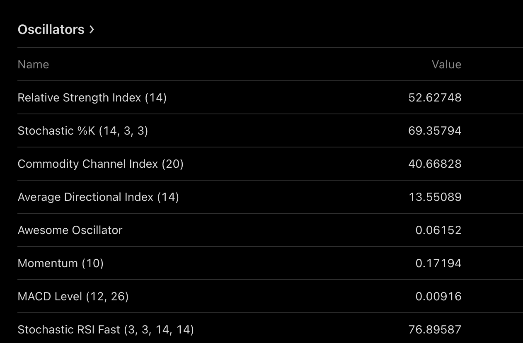The width and height of the screenshot is (523, 343).
Task: Select the Commodity Channel Index (20) row
Action: [x=270, y=164]
